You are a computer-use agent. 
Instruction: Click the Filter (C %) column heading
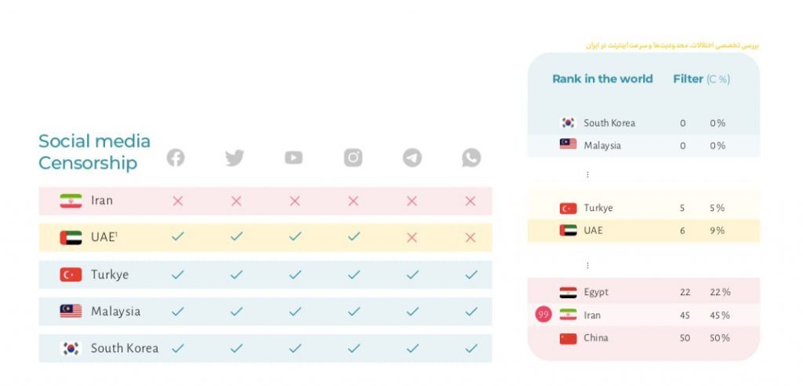(702, 79)
